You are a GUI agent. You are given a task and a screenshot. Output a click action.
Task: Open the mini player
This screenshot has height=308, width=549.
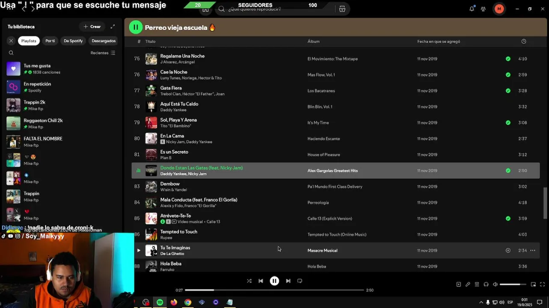[533, 284]
